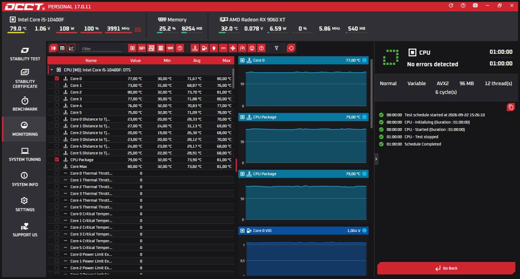Copy the test log with the red copy icon
This screenshot has height=279, width=520.
coord(511,107)
